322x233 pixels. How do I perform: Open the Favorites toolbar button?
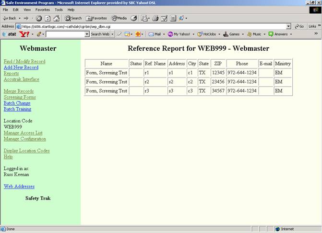(x=96, y=18)
